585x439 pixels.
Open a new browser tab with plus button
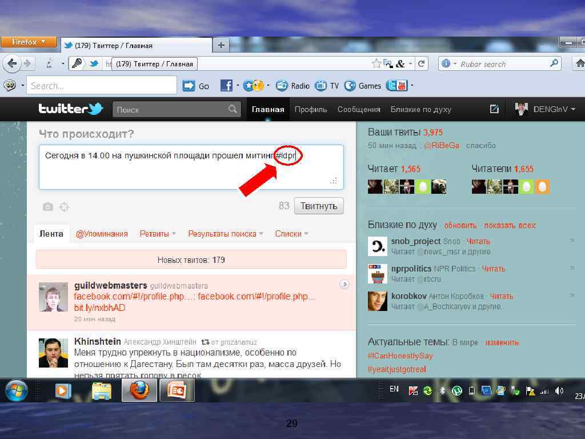coord(221,45)
